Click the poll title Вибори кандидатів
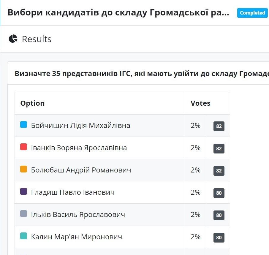 pos(118,13)
